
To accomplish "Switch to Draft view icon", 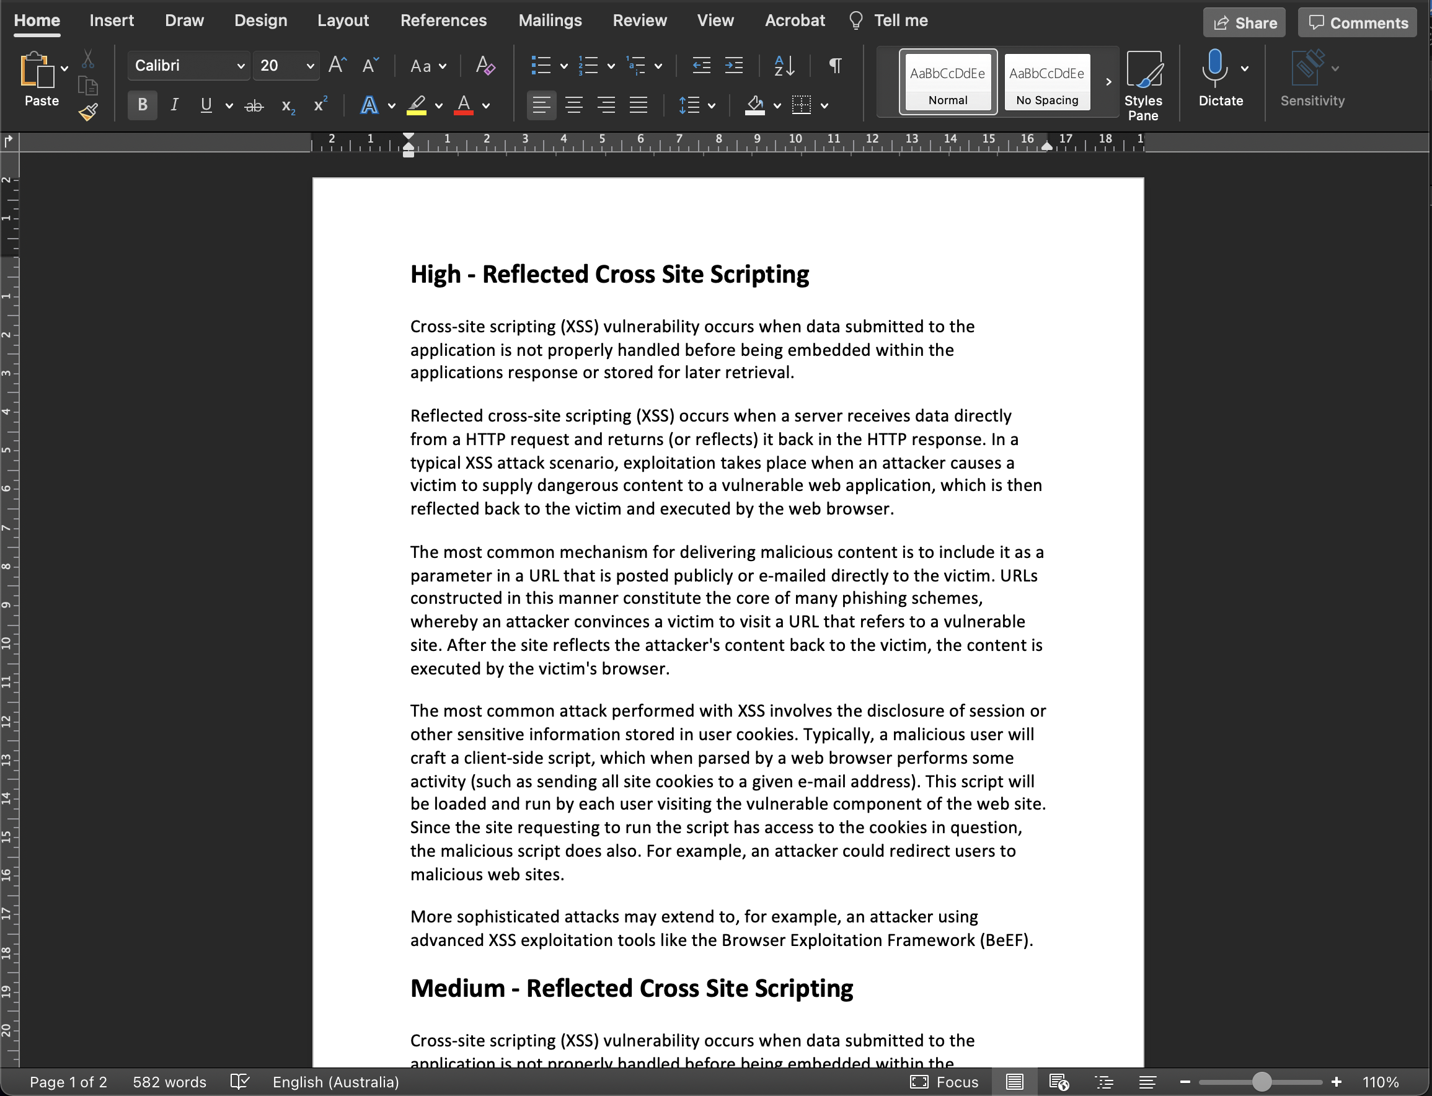I will coord(1147,1082).
